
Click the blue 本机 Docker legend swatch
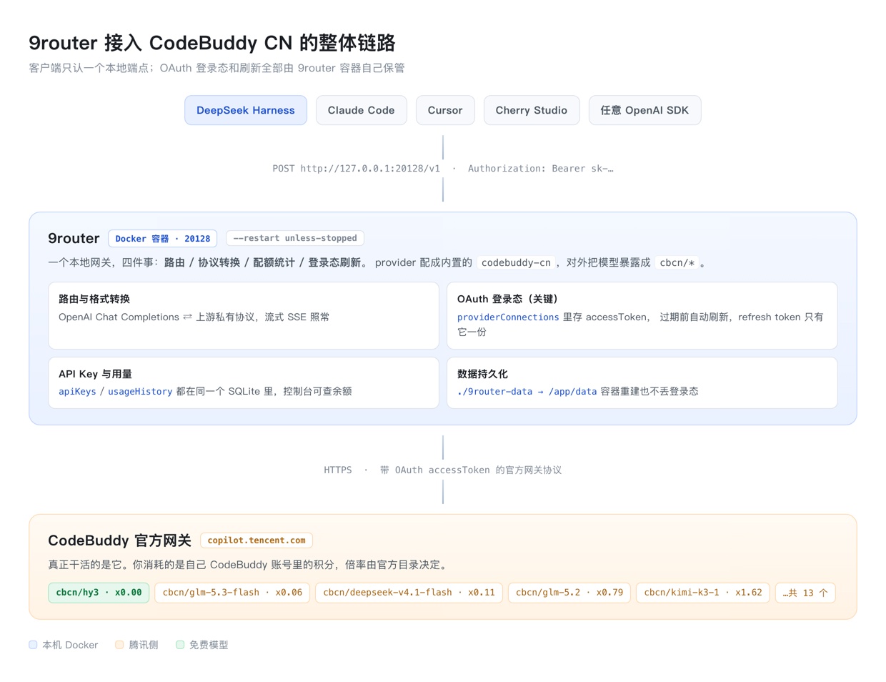[33, 645]
